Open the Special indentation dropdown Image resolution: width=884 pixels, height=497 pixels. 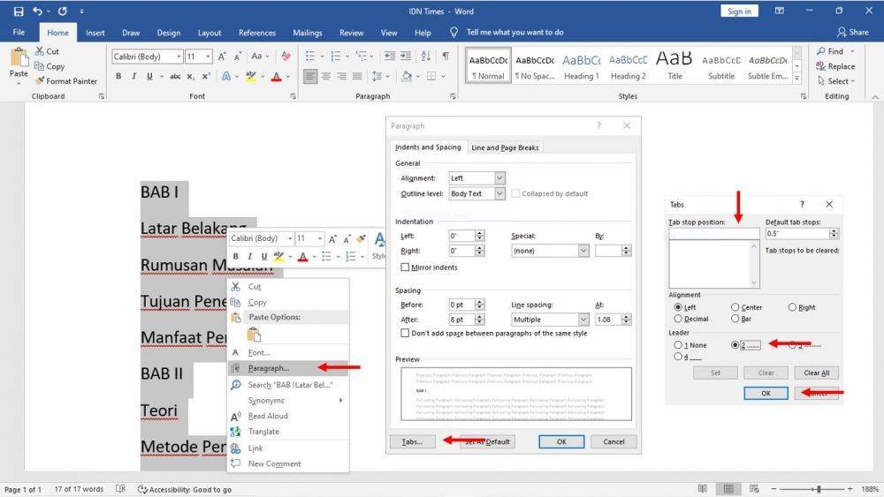[583, 251]
